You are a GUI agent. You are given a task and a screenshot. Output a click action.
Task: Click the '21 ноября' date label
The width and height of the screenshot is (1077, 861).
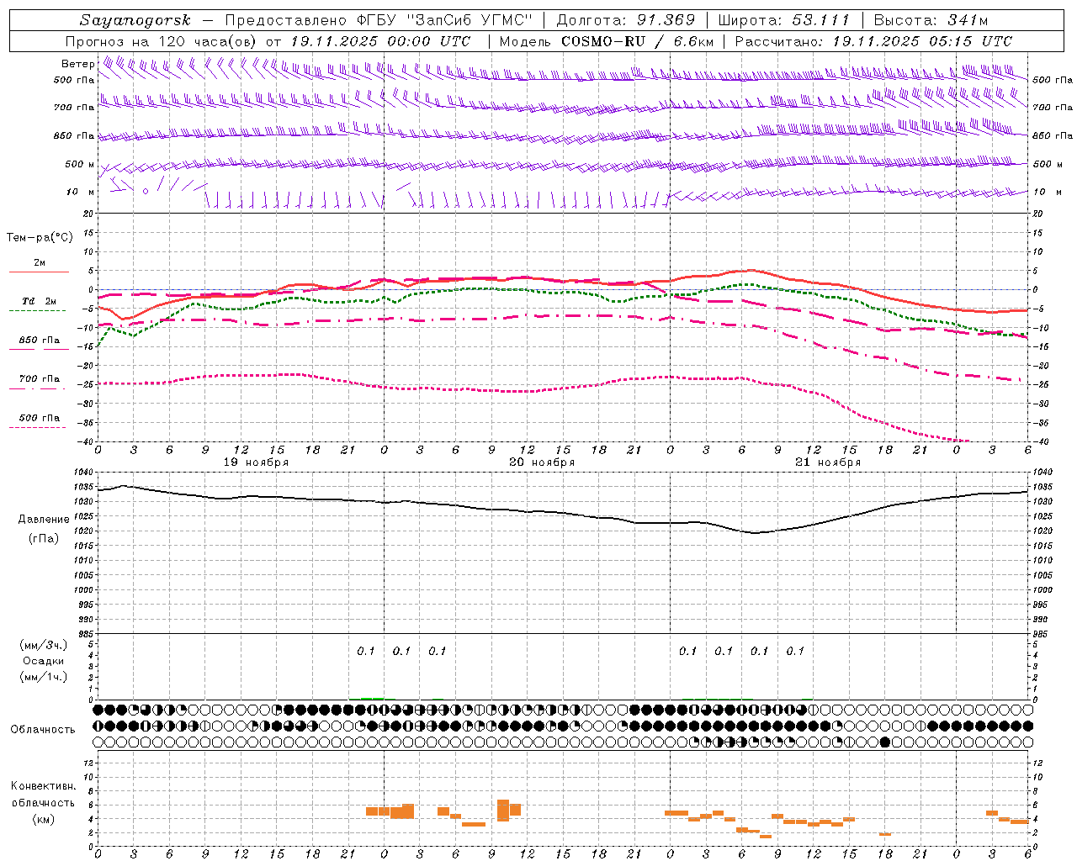coord(828,462)
